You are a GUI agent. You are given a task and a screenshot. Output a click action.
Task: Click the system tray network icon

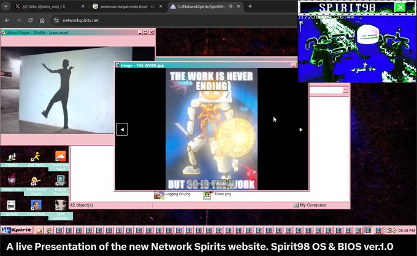coord(389,230)
